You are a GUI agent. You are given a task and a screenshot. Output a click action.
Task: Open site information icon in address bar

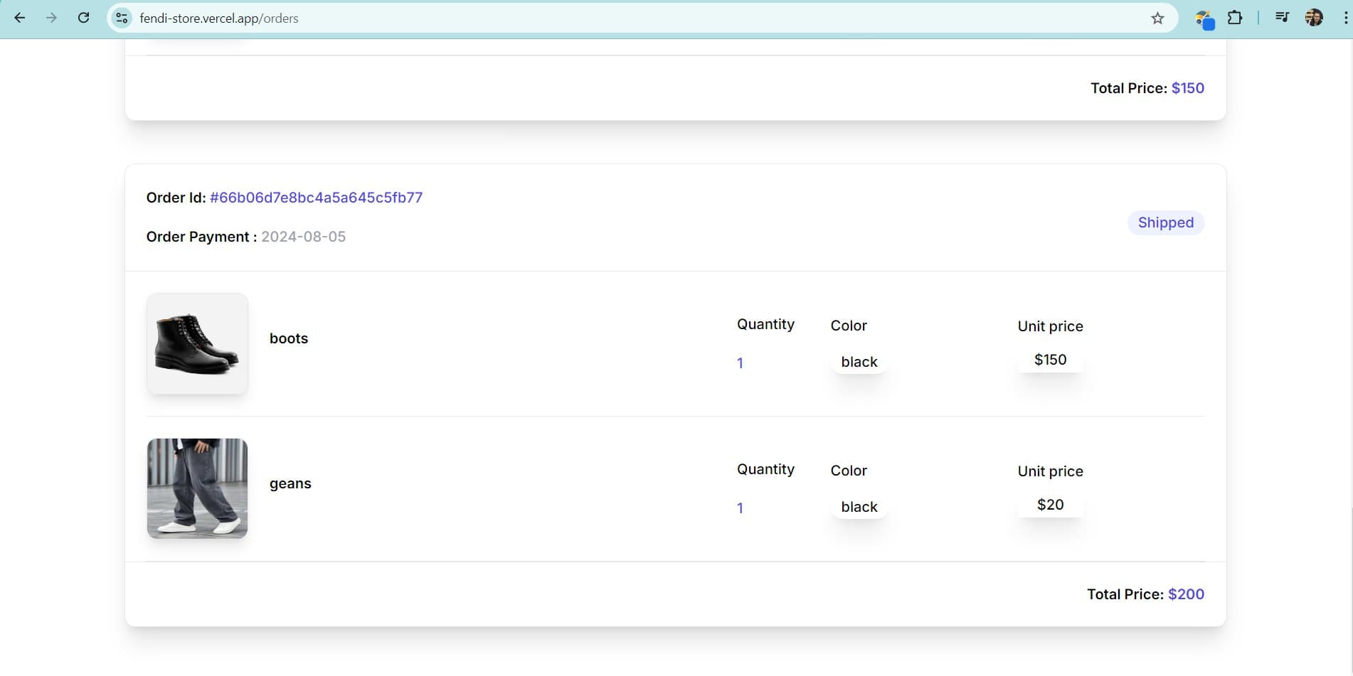[122, 18]
